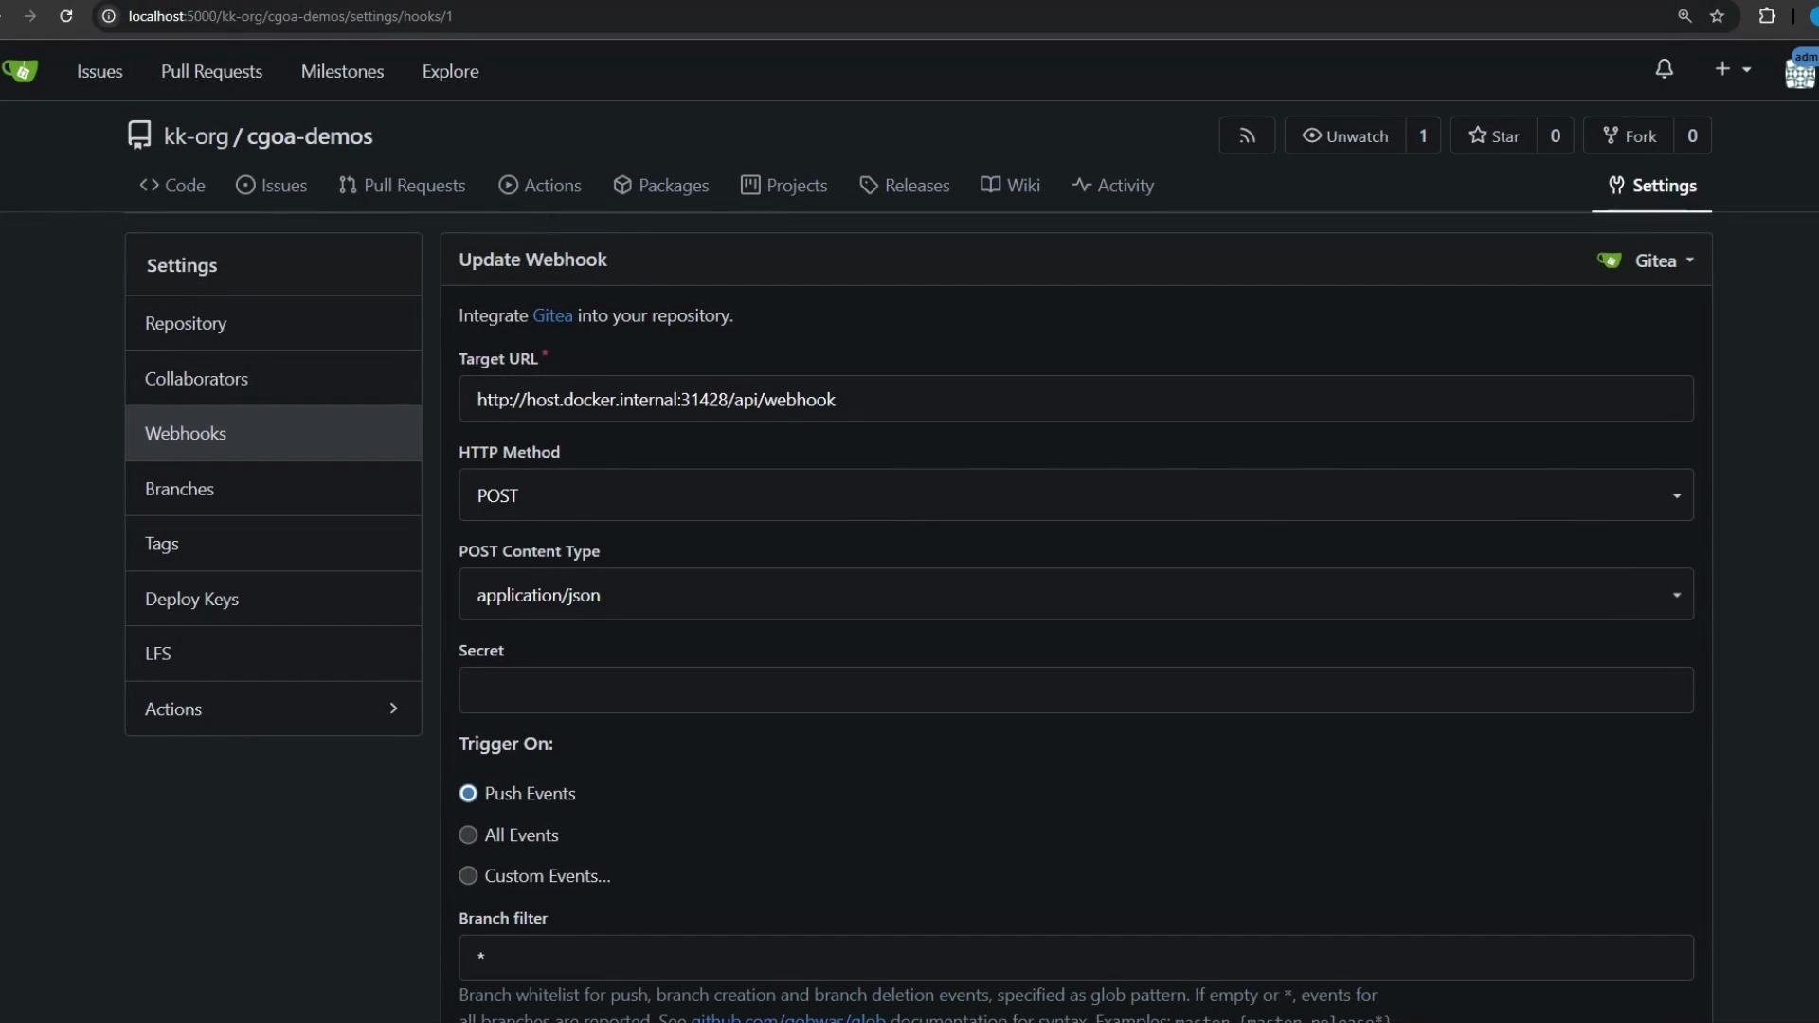Expand the Actions sidebar submenu
Screen dimensions: 1819x1023
click(273, 709)
